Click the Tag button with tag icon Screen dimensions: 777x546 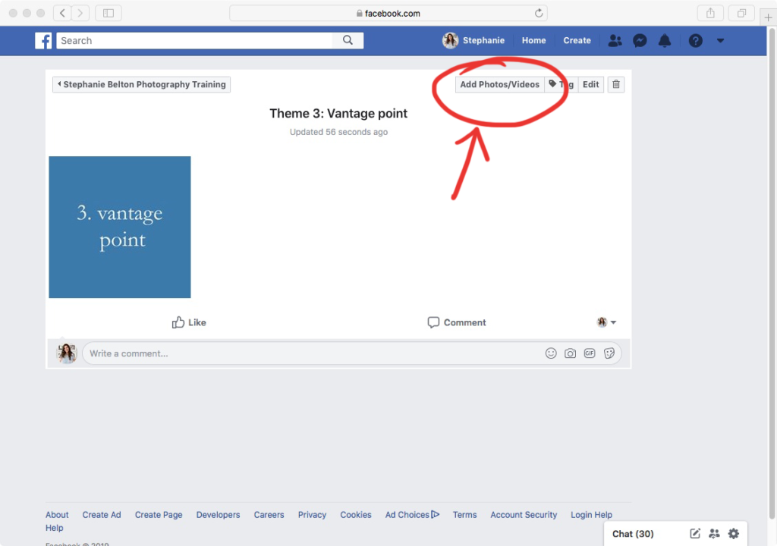(561, 84)
